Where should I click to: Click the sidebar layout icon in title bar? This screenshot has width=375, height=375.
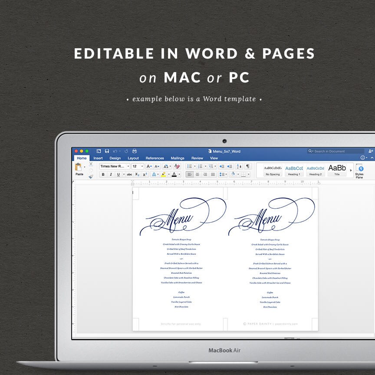(99, 151)
